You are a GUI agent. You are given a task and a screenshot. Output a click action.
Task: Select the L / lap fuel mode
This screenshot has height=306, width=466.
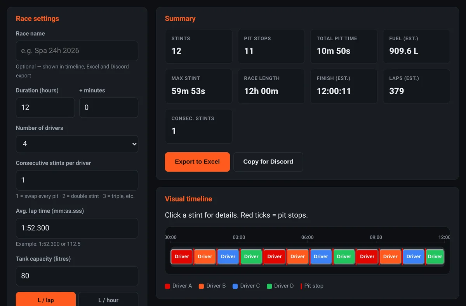tap(46, 299)
